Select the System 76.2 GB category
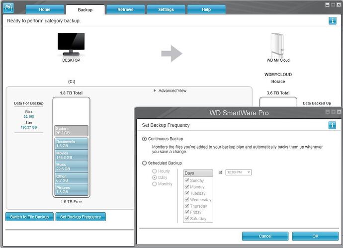The width and height of the screenshot is (343, 248). (x=71, y=131)
